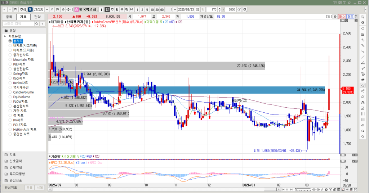Switch to the 종목 tab
This screenshot has height=193, width=369.
click(x=9, y=17)
